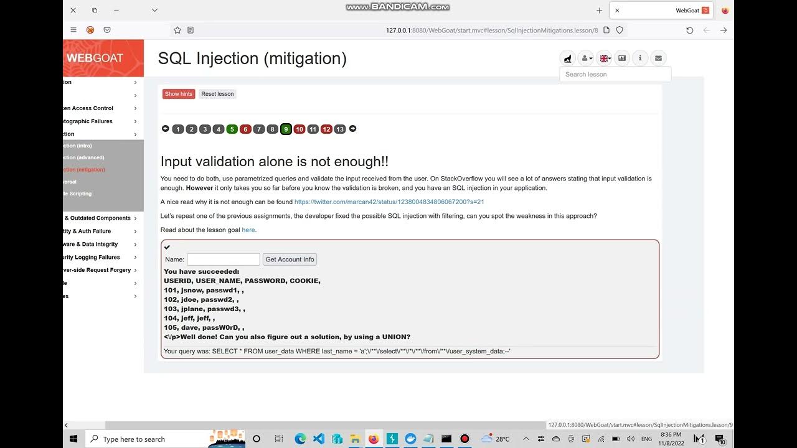Open the twitter.com marcan42 link
The width and height of the screenshot is (797, 448).
389,202
